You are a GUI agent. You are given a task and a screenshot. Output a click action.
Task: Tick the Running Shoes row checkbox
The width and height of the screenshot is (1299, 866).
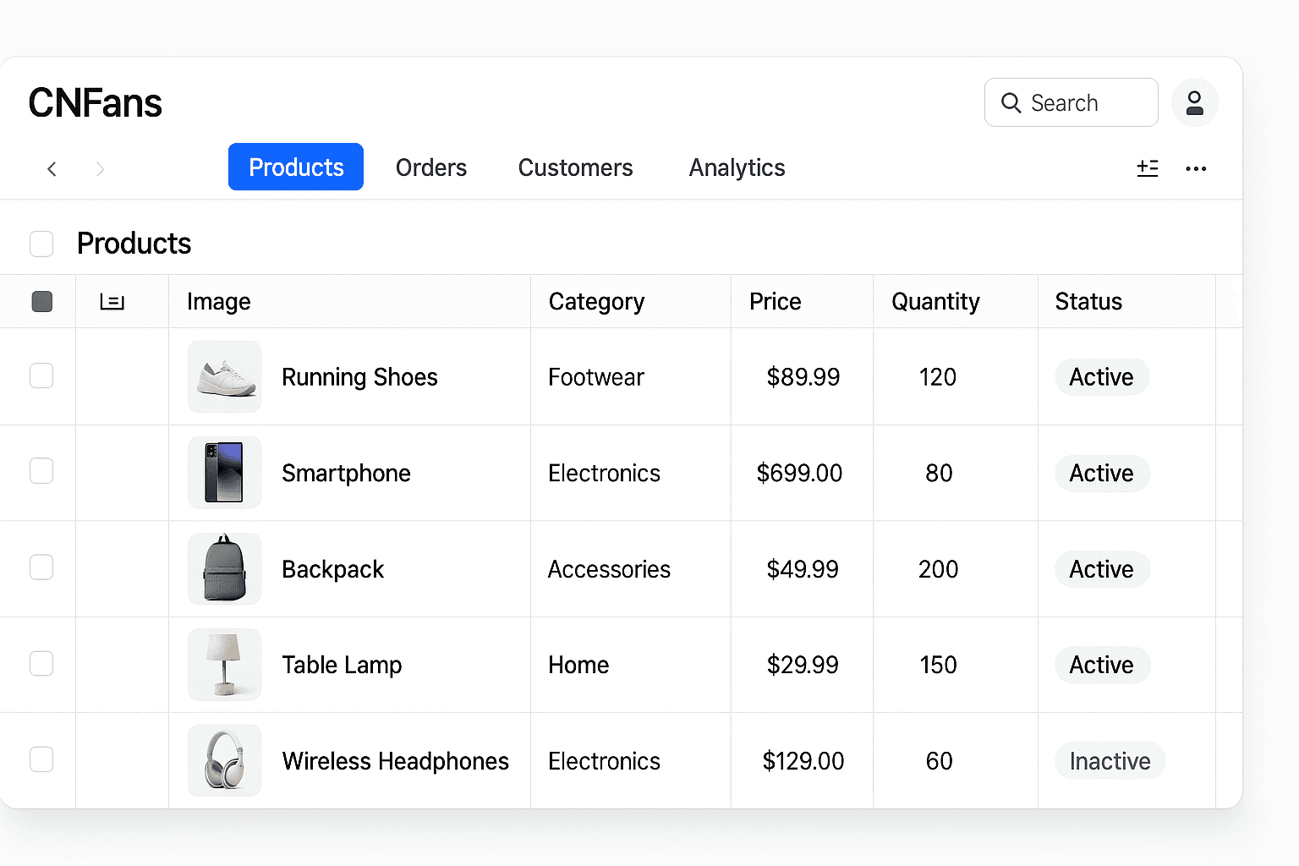tap(41, 375)
